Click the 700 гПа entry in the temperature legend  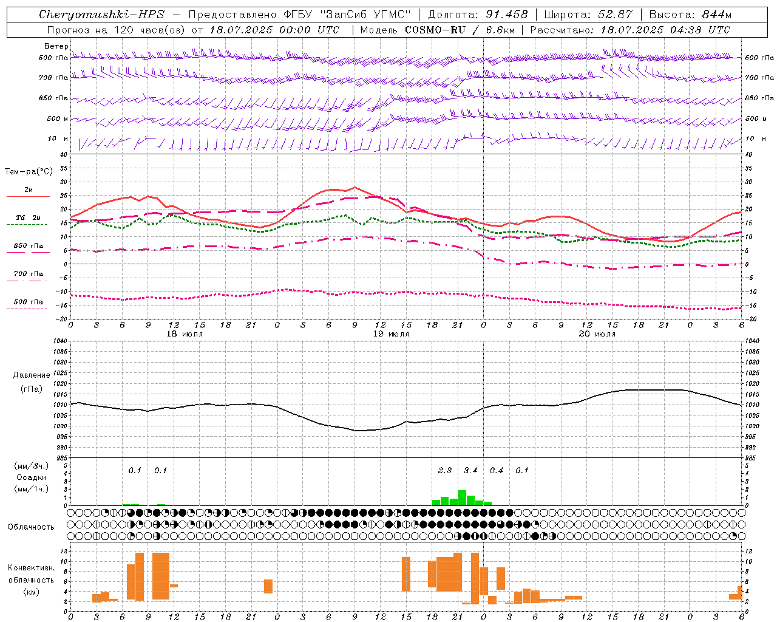click(29, 274)
